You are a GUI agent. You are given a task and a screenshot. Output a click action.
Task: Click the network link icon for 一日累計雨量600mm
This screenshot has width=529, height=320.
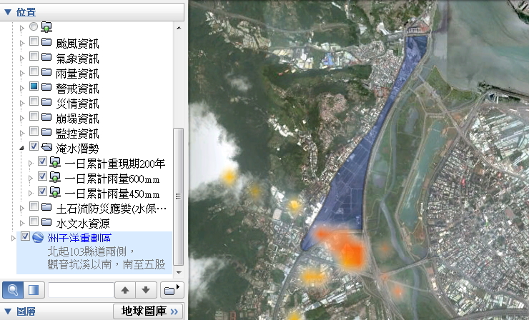click(x=55, y=177)
